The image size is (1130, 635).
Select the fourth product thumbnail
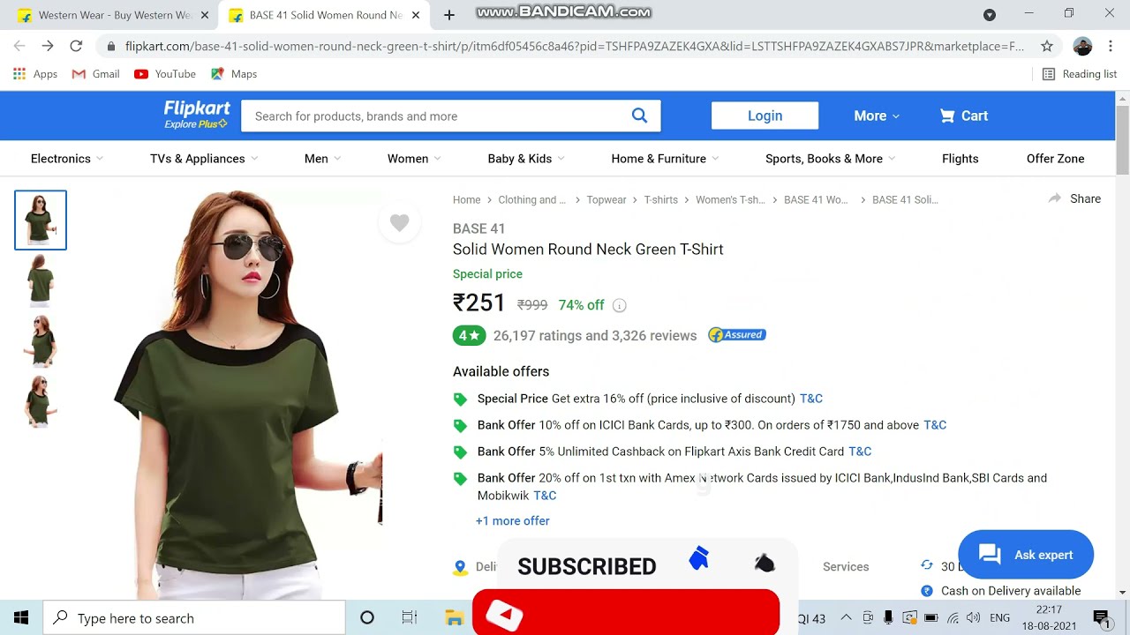[41, 402]
